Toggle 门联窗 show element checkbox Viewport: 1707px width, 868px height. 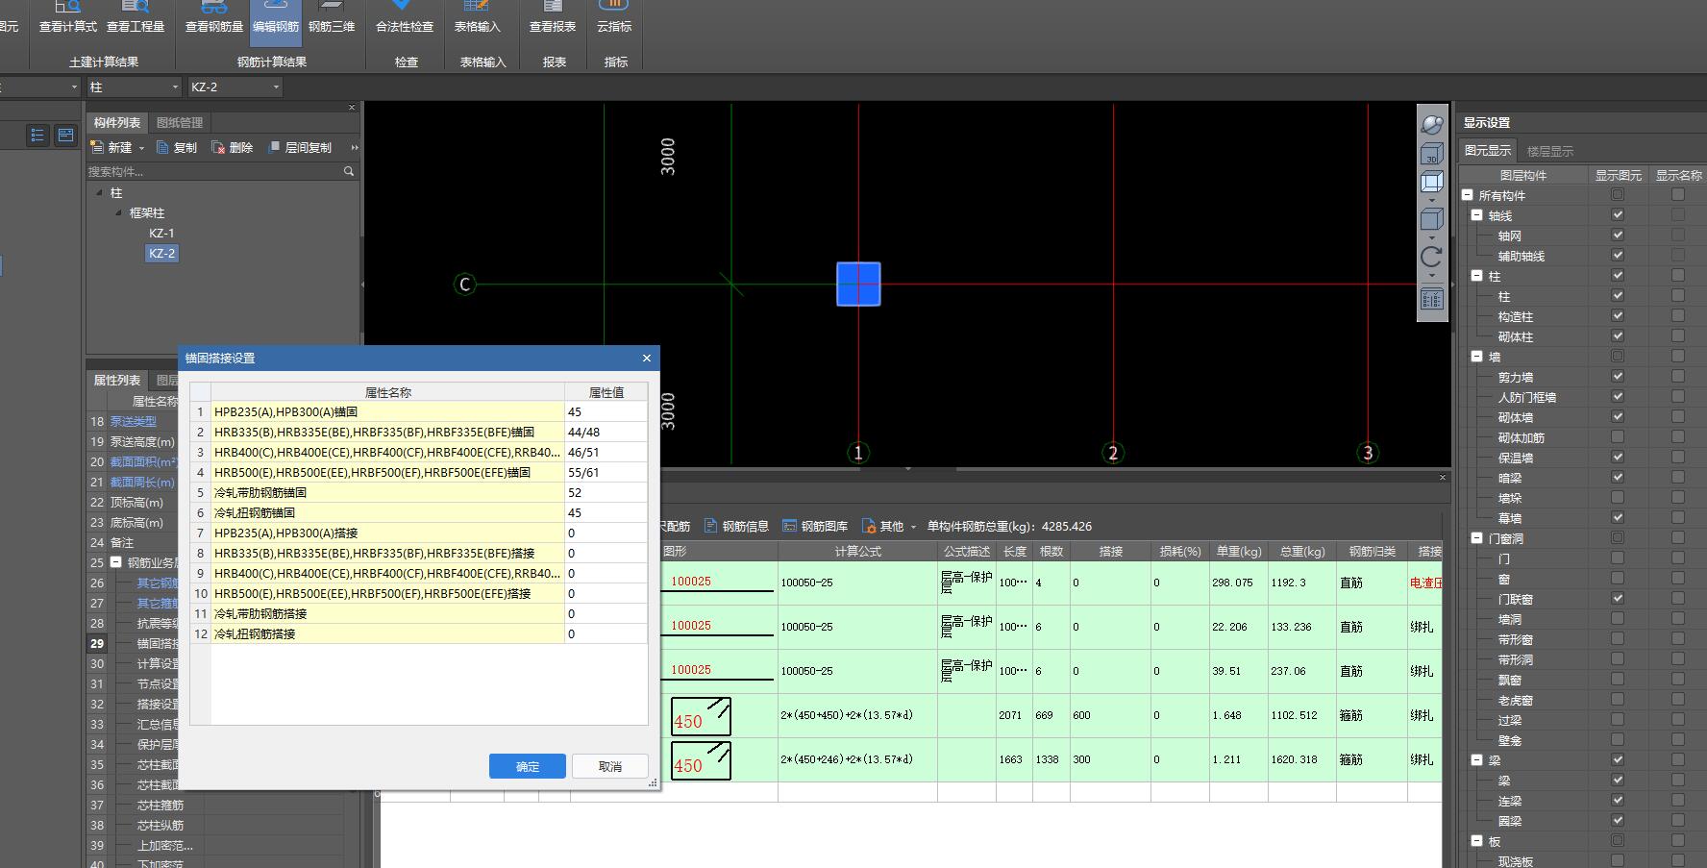pyautogui.click(x=1618, y=598)
